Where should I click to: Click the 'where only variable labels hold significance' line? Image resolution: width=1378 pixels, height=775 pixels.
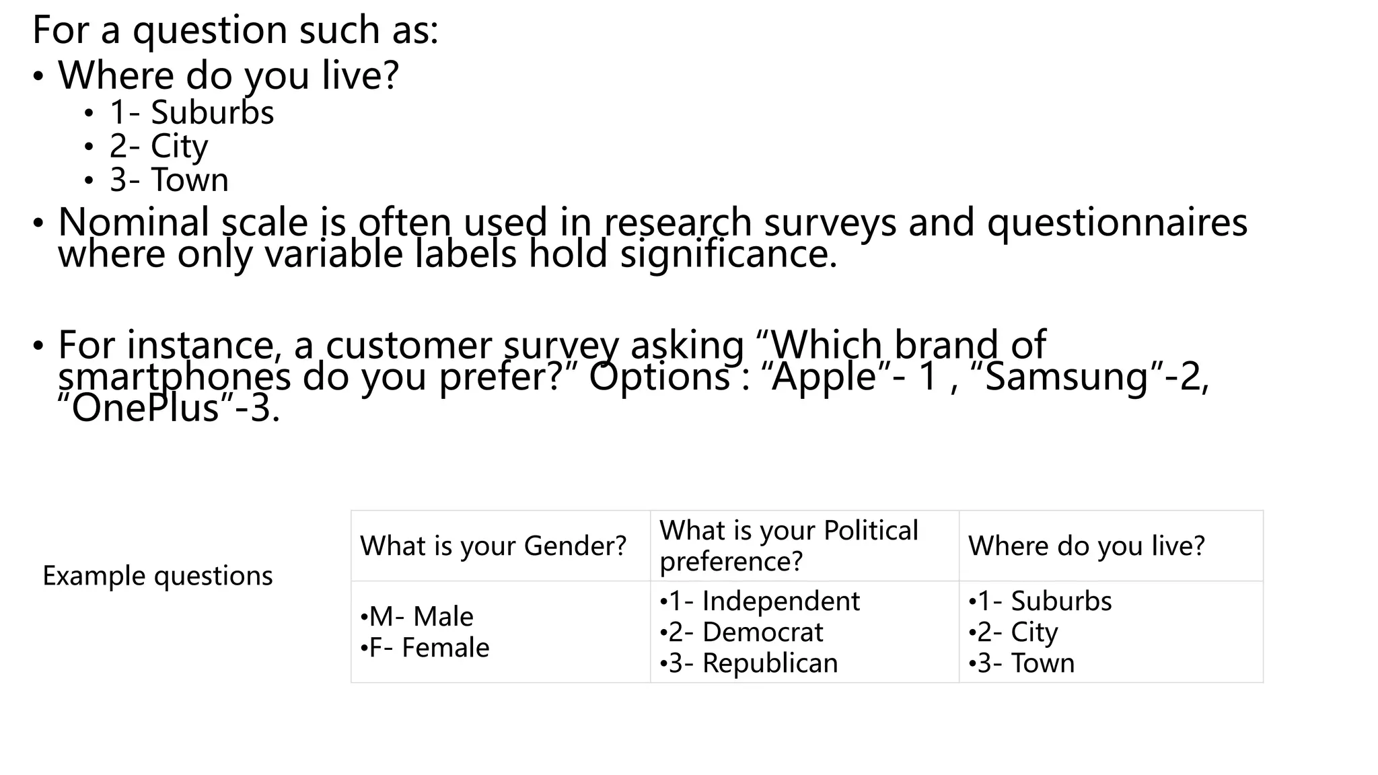click(447, 254)
